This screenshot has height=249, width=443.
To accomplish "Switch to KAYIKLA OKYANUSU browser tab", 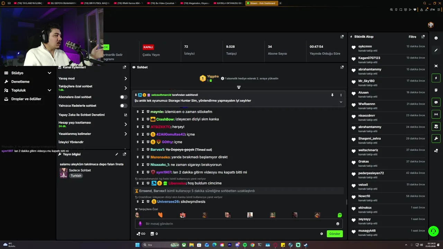I will pyautogui.click(x=228, y=3).
